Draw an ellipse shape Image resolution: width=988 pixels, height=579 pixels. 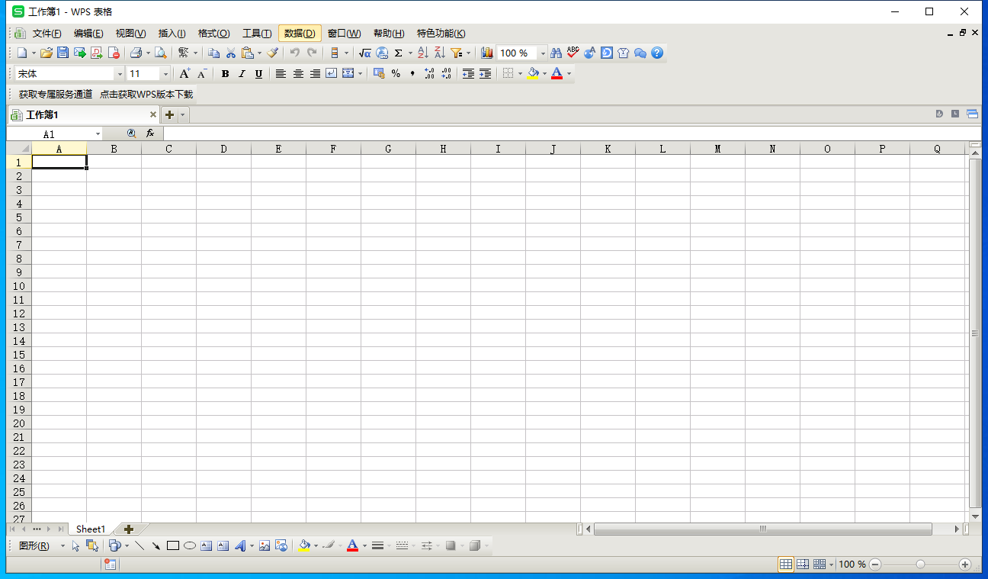tap(190, 545)
